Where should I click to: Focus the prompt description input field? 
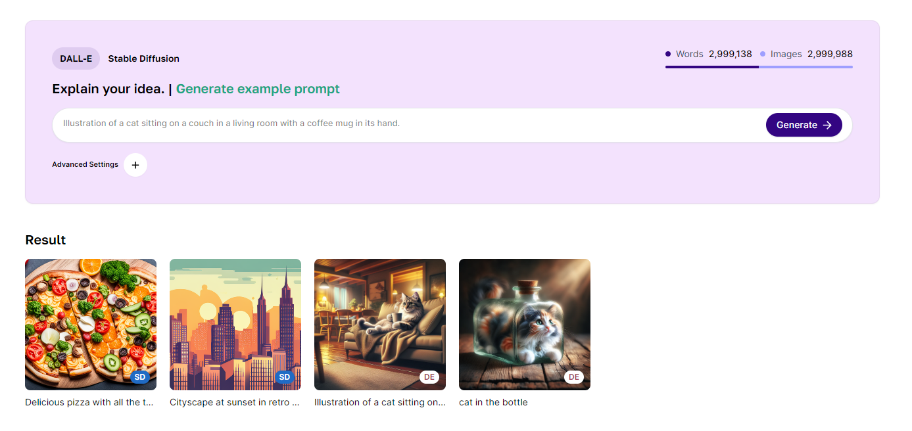click(x=408, y=124)
